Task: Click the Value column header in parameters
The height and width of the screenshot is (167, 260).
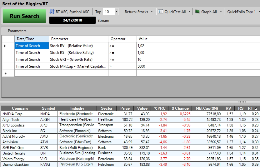Action: [x=198, y=39]
